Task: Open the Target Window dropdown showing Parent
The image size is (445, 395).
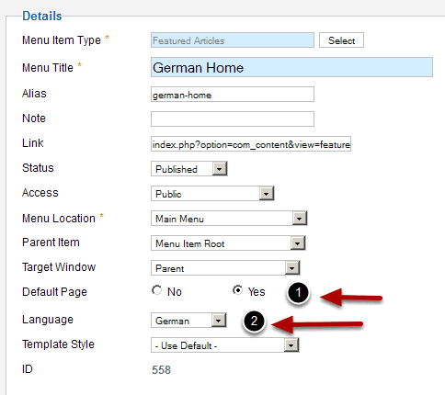Action: pos(225,268)
